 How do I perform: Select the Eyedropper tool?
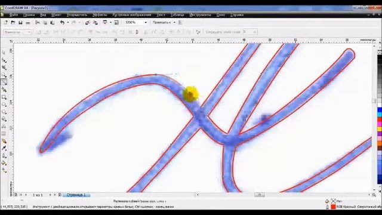point(4,148)
